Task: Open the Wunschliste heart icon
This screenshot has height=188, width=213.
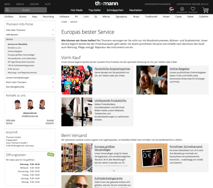Action: pos(193,9)
